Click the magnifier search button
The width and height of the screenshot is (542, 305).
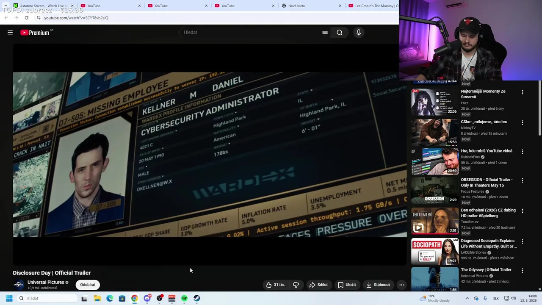340,33
